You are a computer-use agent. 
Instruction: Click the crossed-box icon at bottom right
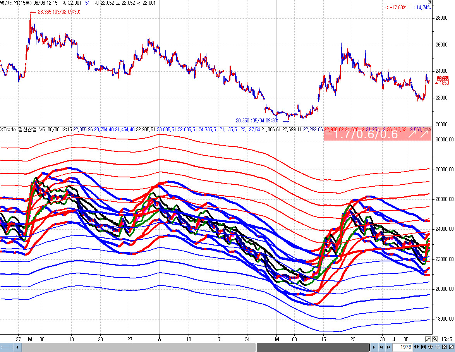point(451,347)
